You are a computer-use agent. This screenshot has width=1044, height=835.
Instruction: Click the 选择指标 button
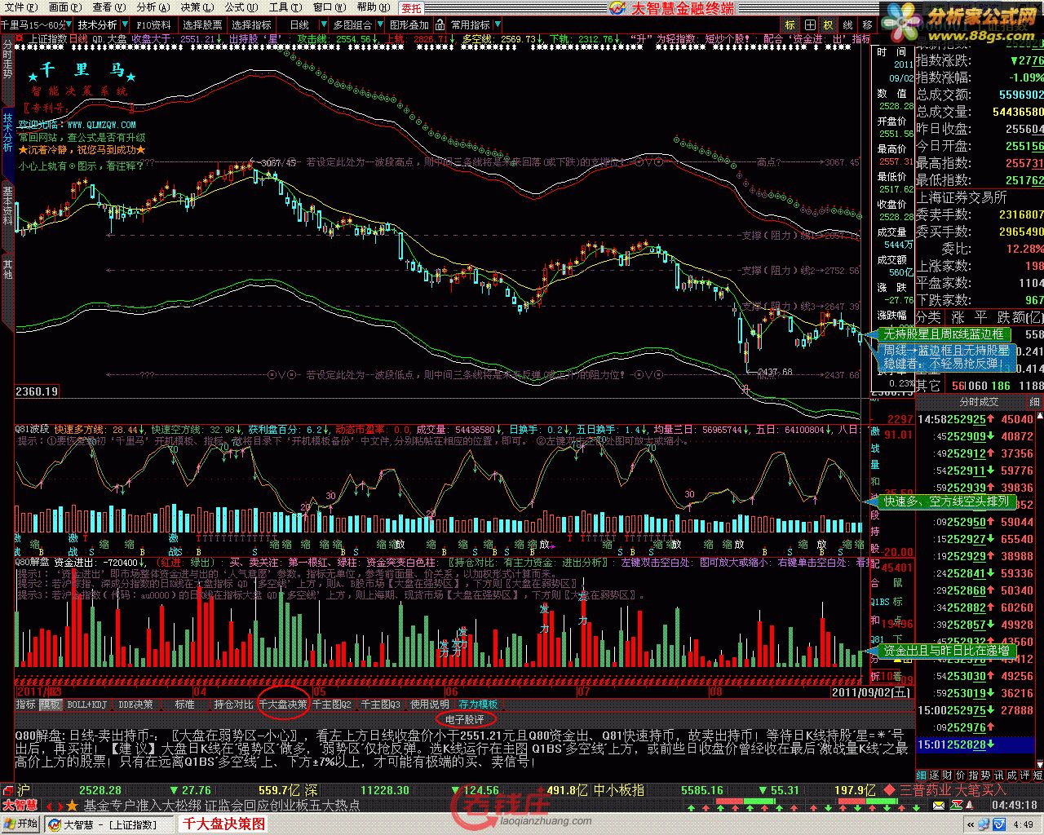251,25
